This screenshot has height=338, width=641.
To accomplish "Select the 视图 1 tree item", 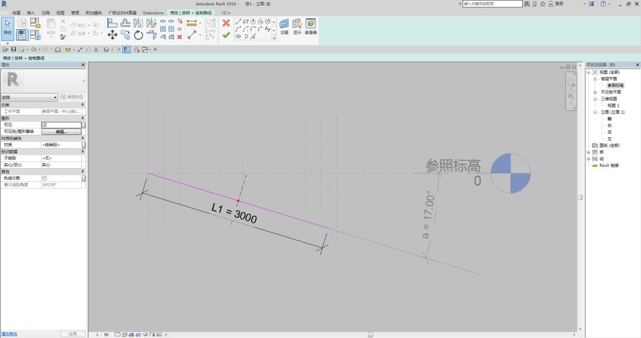I will (x=613, y=105).
